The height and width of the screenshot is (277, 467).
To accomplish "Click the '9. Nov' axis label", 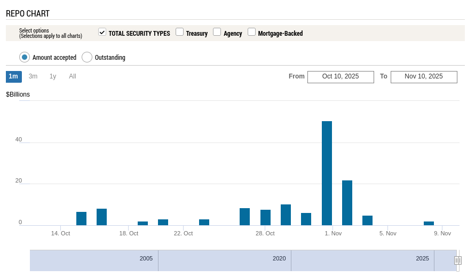I will tap(442, 234).
